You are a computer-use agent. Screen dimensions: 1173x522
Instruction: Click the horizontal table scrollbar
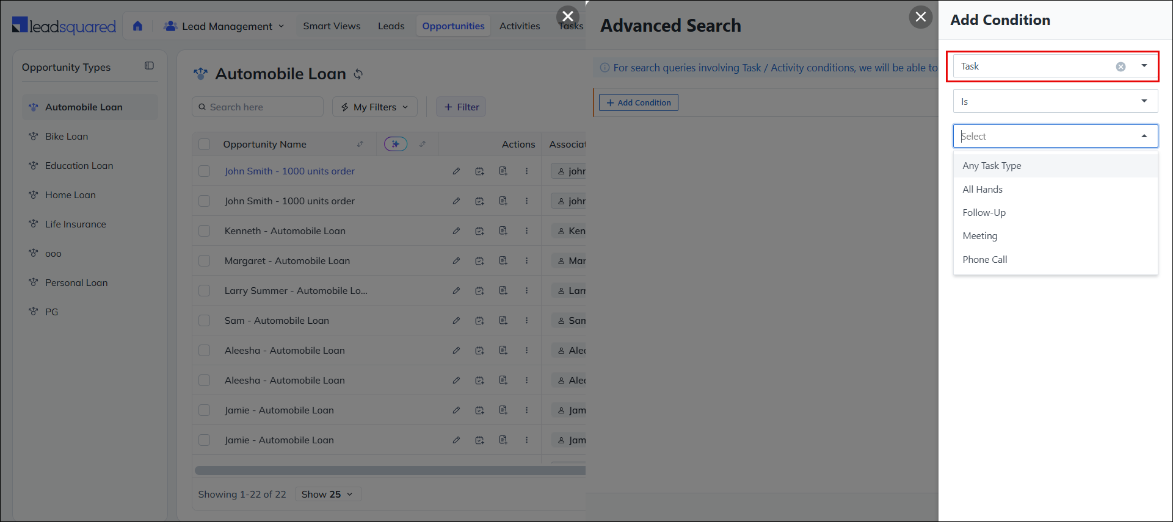coord(390,470)
